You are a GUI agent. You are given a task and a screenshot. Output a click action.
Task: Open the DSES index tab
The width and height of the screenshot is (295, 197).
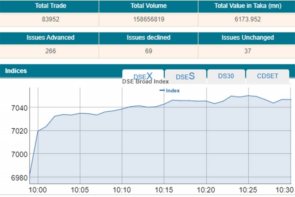click(185, 76)
